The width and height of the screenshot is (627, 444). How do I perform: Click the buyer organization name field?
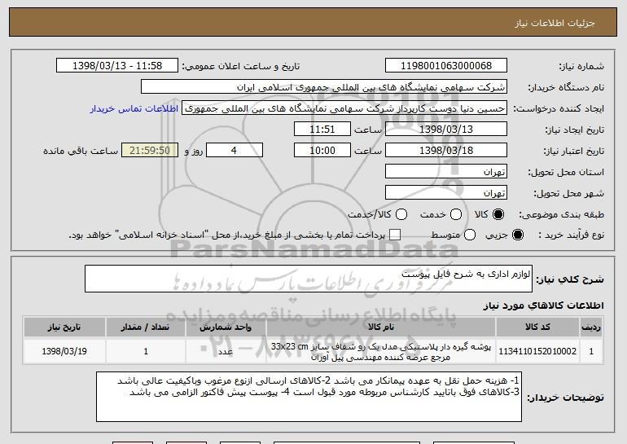[324, 87]
